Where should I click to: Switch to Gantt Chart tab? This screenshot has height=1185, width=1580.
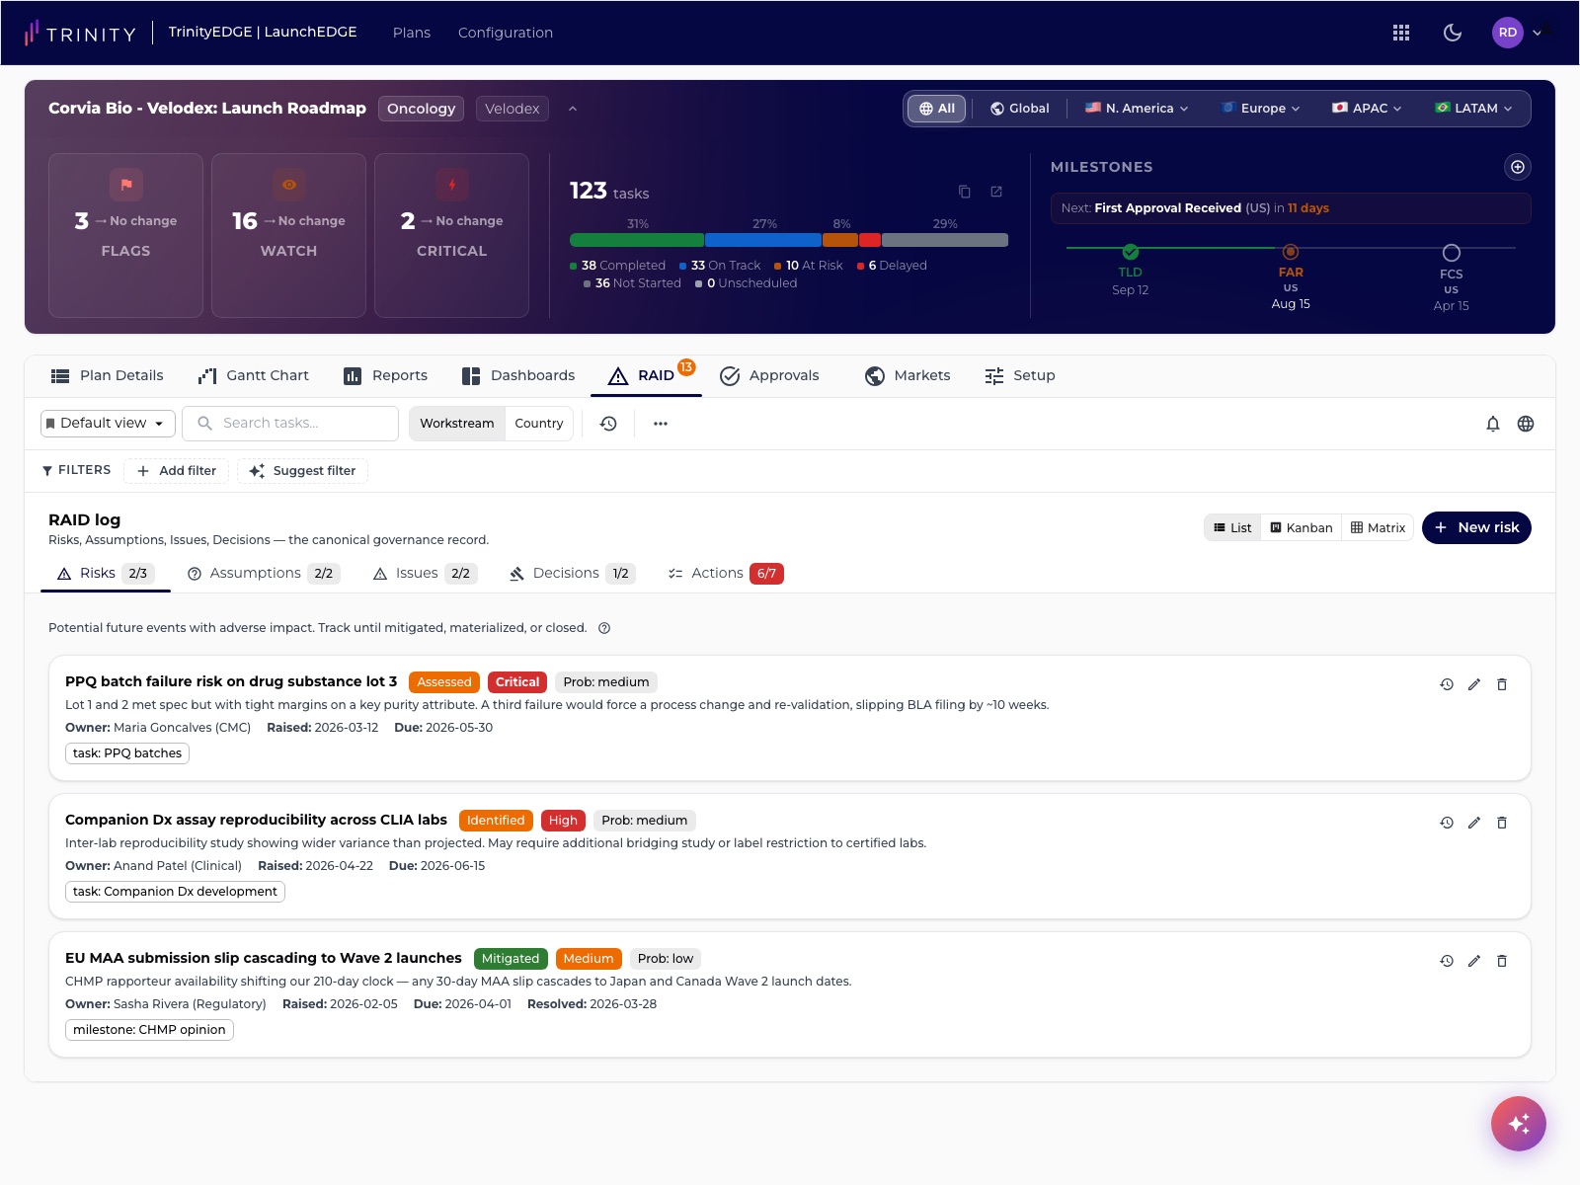(x=254, y=375)
